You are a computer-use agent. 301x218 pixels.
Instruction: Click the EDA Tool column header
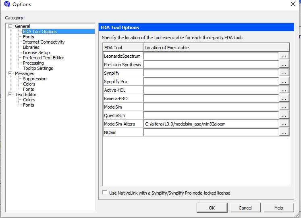click(x=123, y=48)
